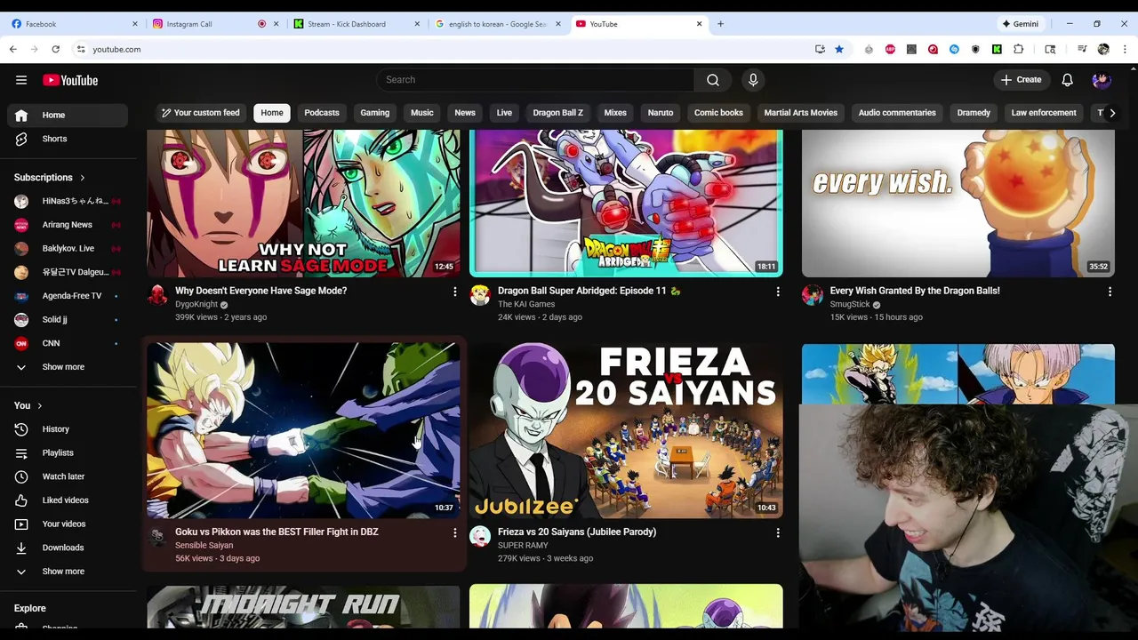Open The KAI Games channel avatar
The image size is (1138, 640).
[480, 296]
